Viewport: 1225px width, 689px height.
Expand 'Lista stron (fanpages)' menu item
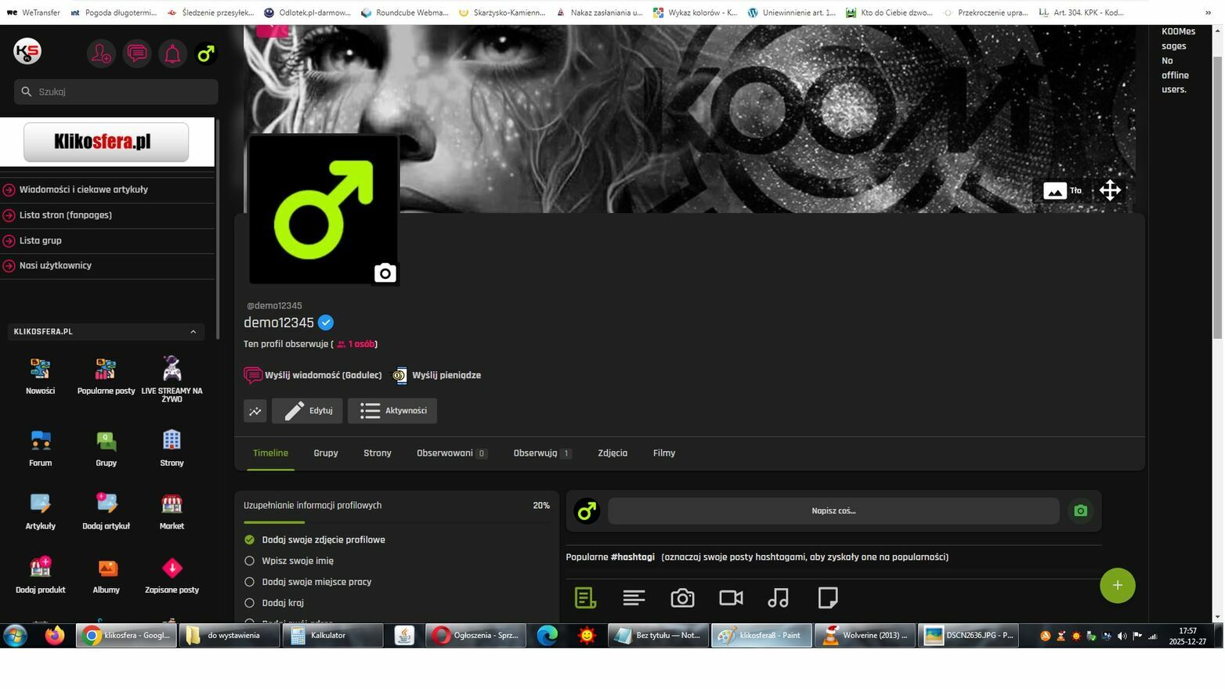tap(66, 215)
